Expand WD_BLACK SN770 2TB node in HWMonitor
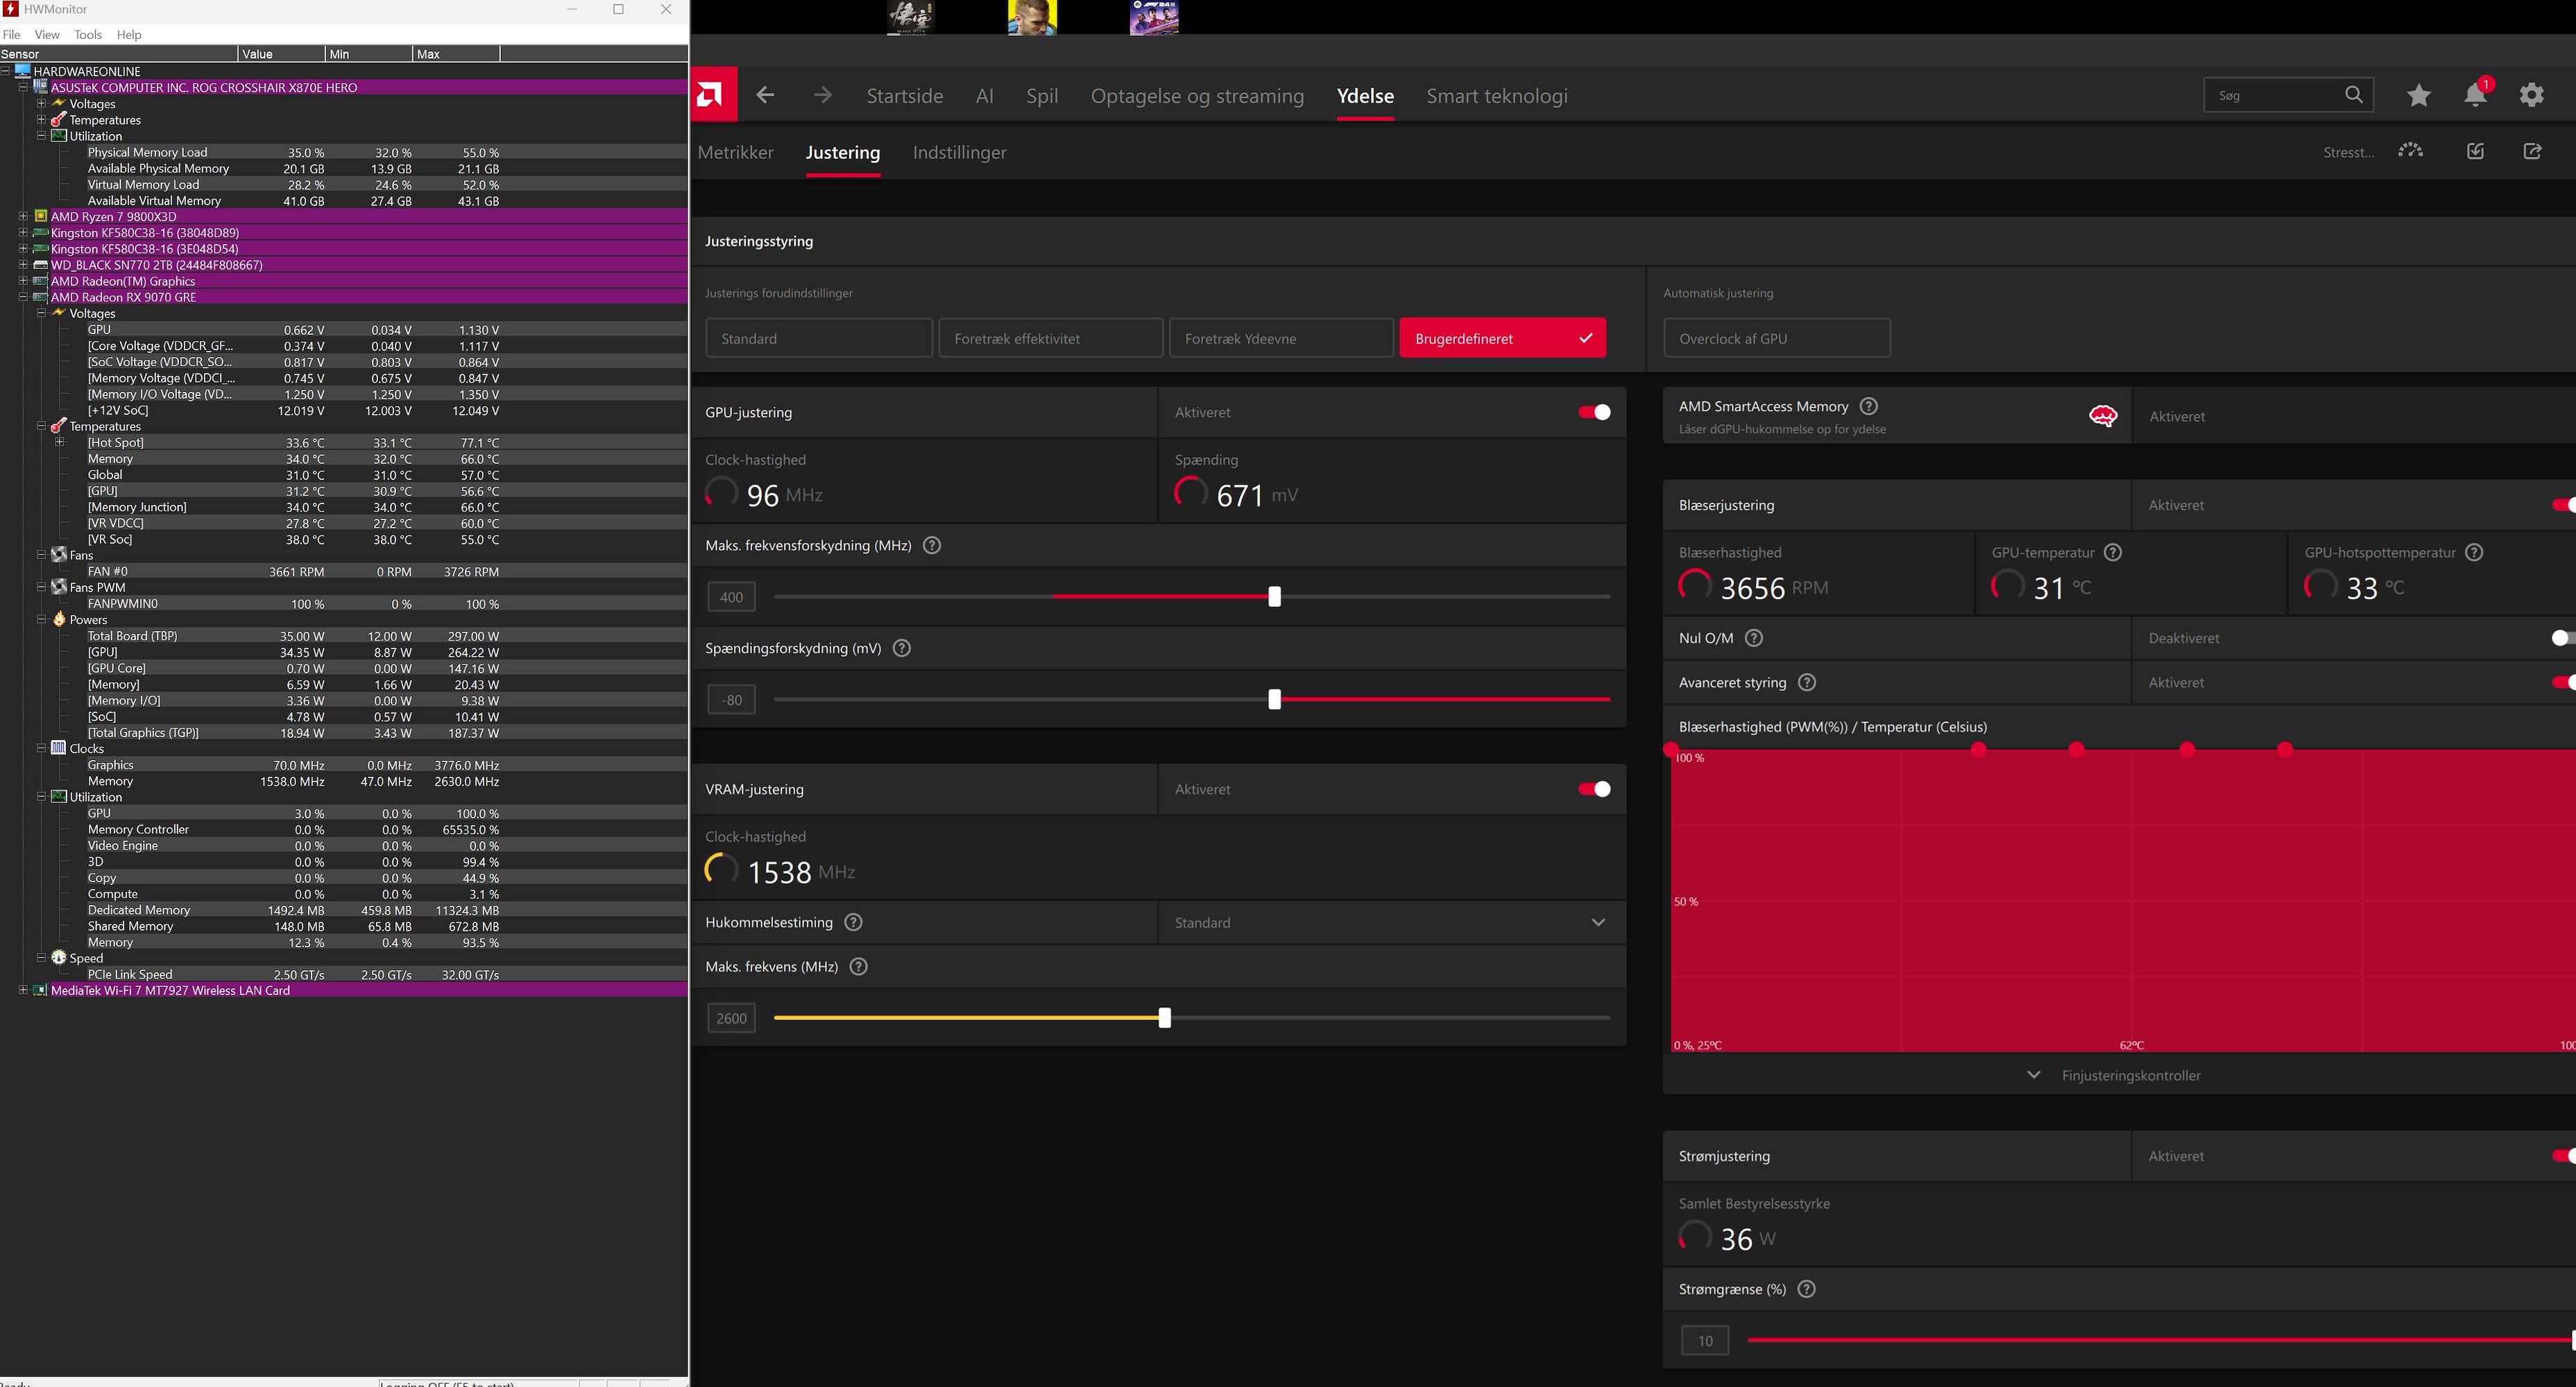Viewport: 2576px width, 1387px height. click(x=23, y=265)
